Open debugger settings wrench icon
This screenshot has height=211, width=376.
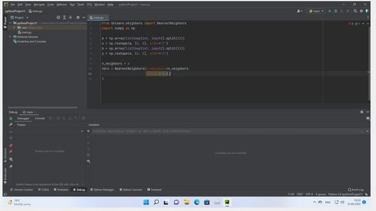pyautogui.click(x=11, y=125)
